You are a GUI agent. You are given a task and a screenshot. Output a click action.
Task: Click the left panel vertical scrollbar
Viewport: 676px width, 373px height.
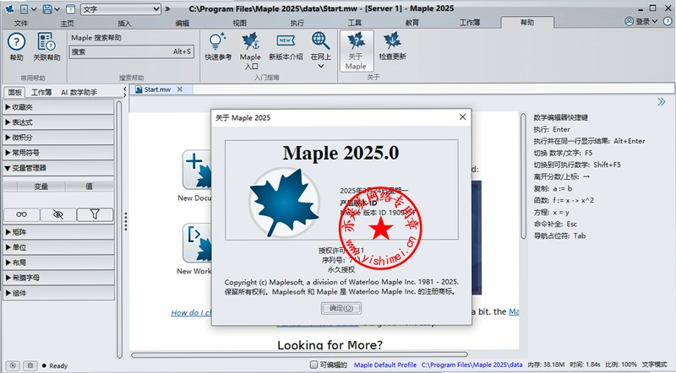[119, 229]
